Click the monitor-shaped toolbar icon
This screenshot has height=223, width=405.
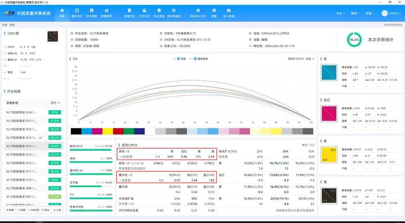(x=174, y=11)
